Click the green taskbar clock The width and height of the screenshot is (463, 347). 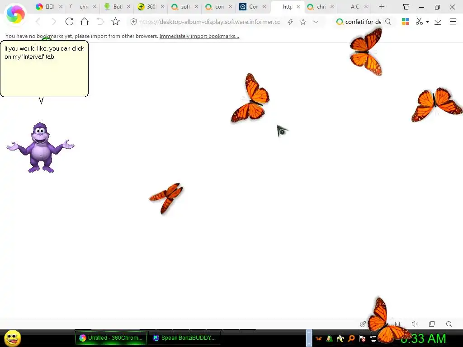pyautogui.click(x=423, y=338)
